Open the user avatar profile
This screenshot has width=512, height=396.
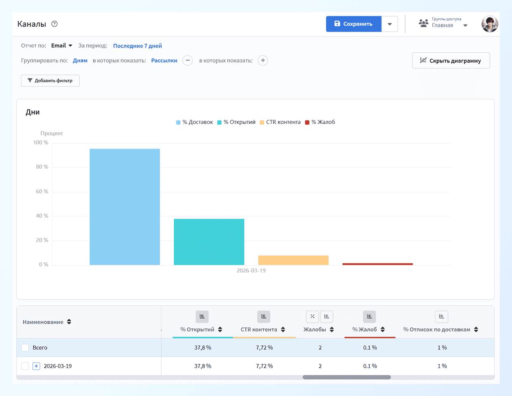pos(490,24)
